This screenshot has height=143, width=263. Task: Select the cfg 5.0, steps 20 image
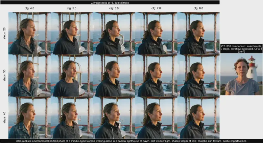(72, 33)
